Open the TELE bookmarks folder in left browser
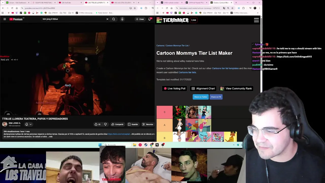325x183 pixels. pyautogui.click(x=63, y=13)
